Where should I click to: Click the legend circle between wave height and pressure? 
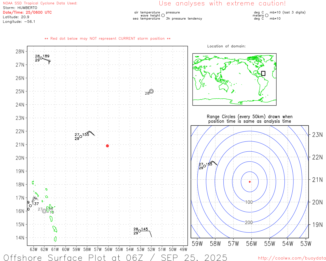pos(163,15)
